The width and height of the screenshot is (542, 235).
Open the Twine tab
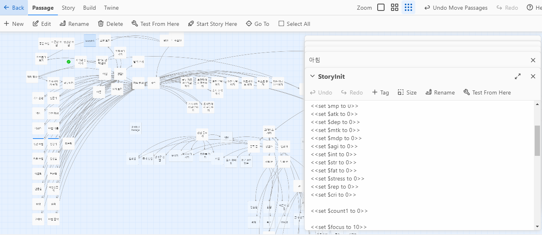click(x=111, y=8)
